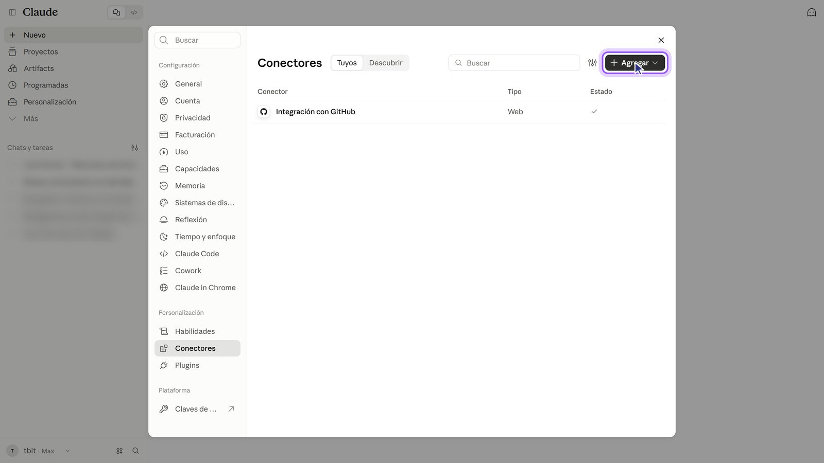Open Artifacts in the sidebar
This screenshot has width=824, height=463.
[74, 68]
